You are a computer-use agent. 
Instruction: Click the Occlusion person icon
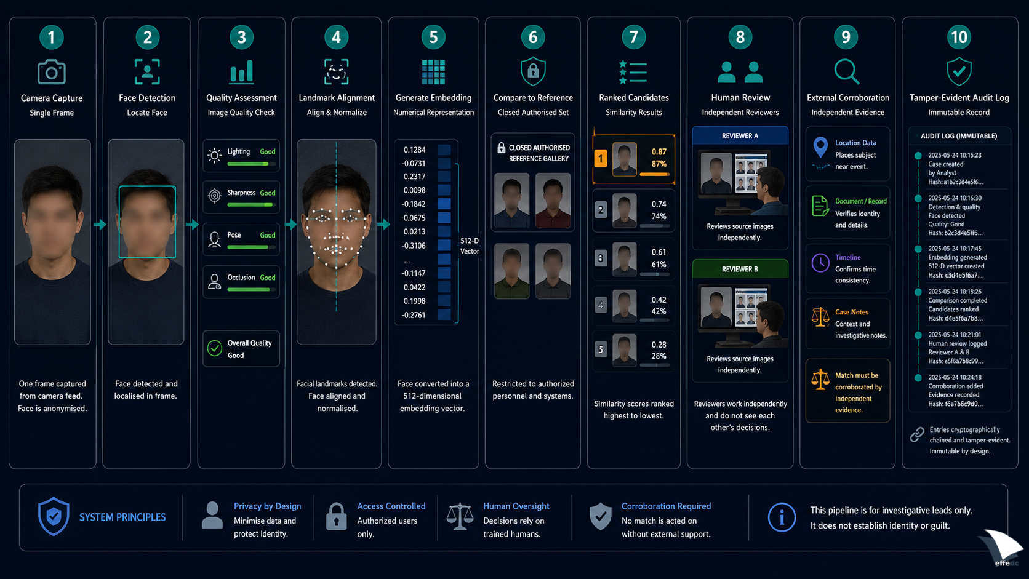pos(214,282)
